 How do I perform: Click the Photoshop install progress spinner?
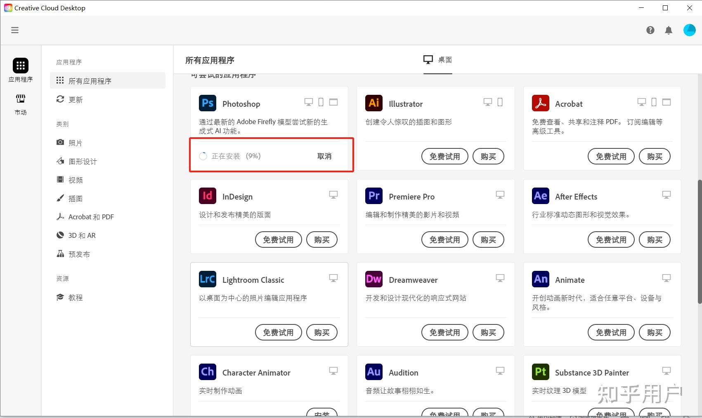tap(203, 156)
